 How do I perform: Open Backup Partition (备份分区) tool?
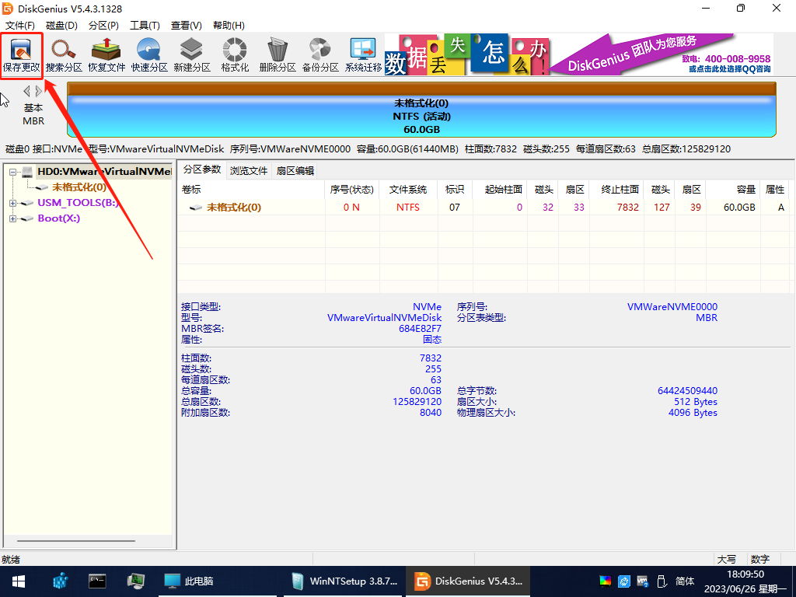320,55
